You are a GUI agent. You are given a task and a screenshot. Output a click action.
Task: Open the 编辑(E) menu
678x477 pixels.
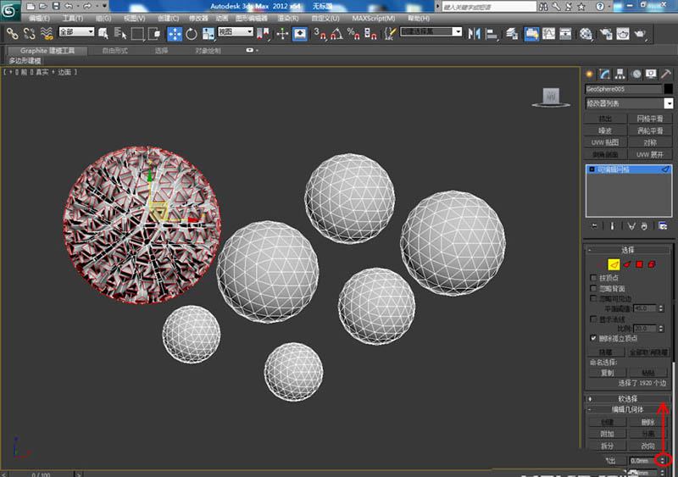tap(39, 18)
